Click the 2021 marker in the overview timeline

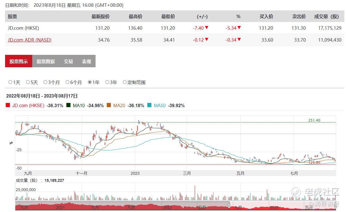click(60, 207)
